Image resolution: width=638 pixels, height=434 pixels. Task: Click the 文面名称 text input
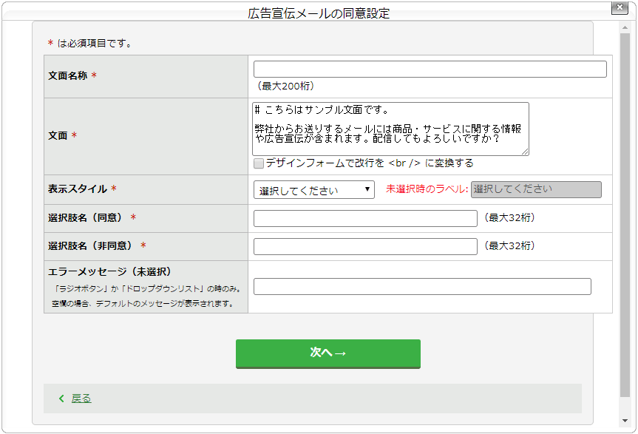point(430,69)
